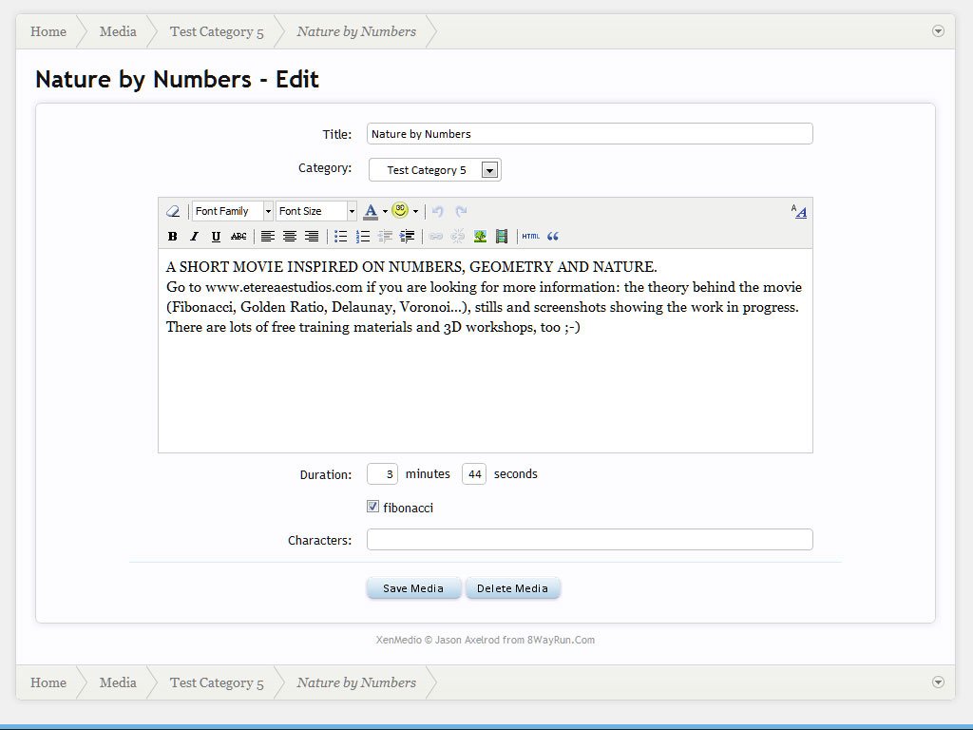Open the Font Size dropdown
Viewport: 973px width, 730px height.
(x=316, y=211)
